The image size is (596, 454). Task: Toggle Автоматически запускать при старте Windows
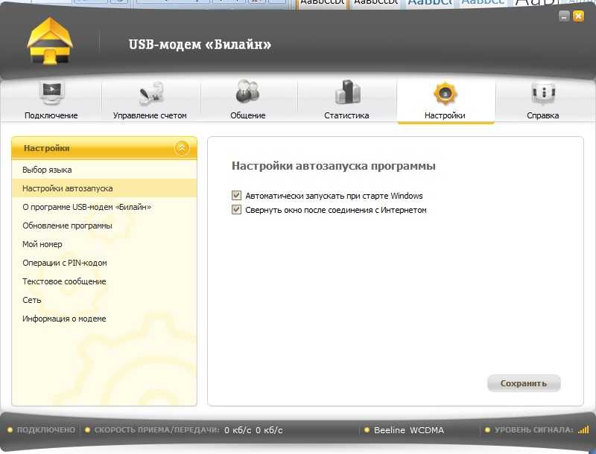coord(236,196)
